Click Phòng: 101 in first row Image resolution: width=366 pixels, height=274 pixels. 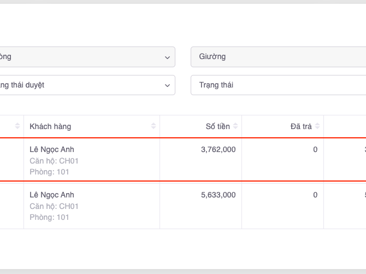pyautogui.click(x=50, y=172)
